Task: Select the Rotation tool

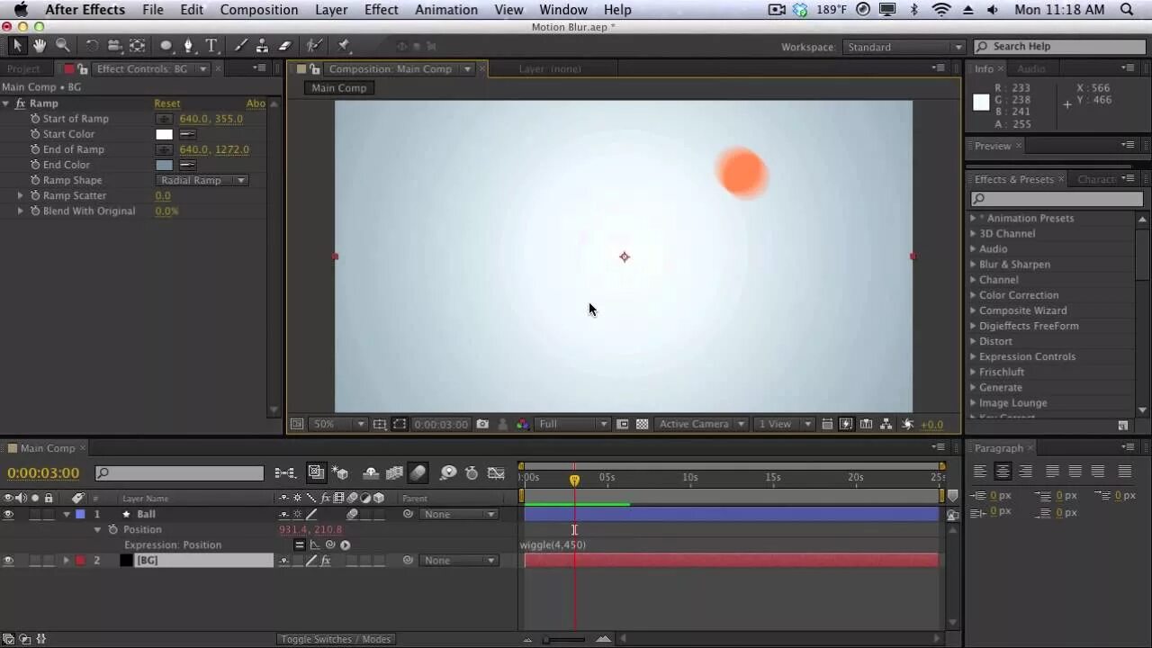Action: 92,46
